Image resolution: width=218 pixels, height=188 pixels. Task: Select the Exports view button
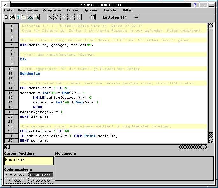pos(16,181)
